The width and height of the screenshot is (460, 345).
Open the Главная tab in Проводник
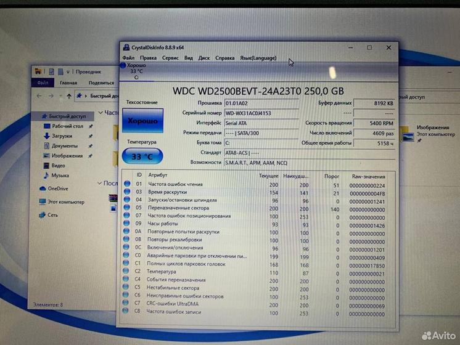(x=68, y=83)
